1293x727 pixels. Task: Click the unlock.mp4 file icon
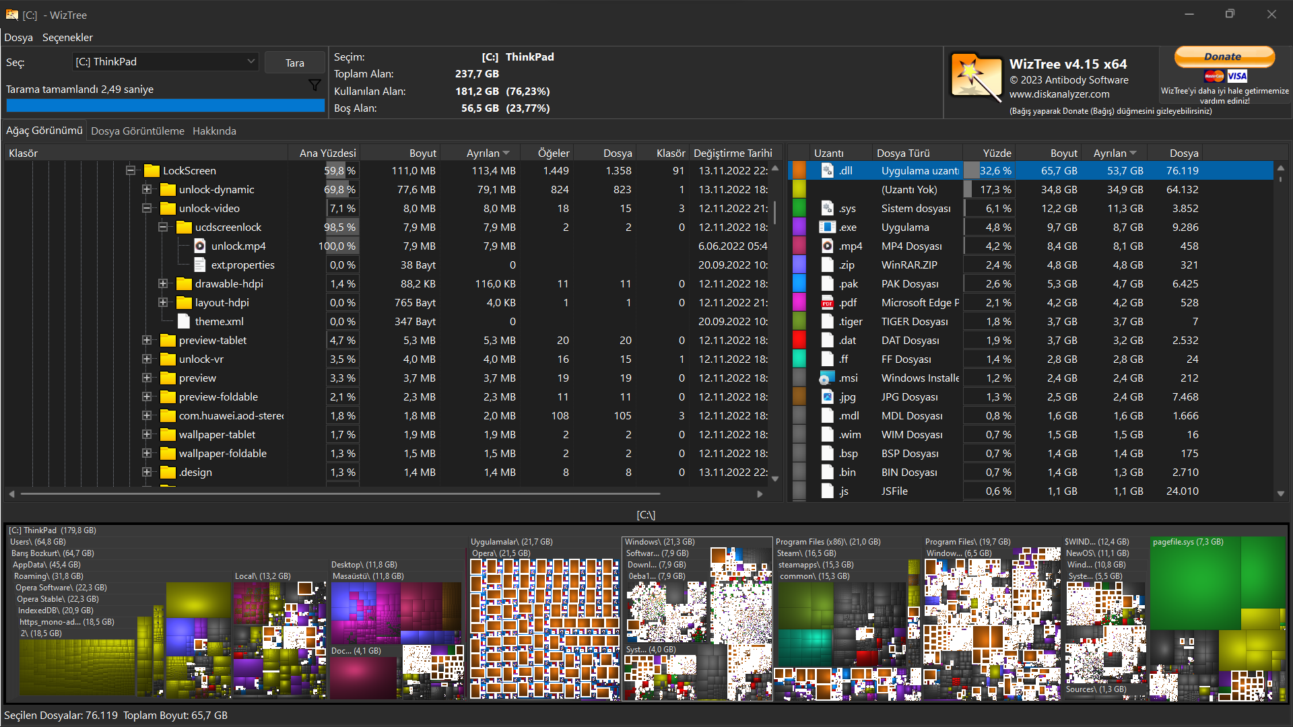(200, 246)
